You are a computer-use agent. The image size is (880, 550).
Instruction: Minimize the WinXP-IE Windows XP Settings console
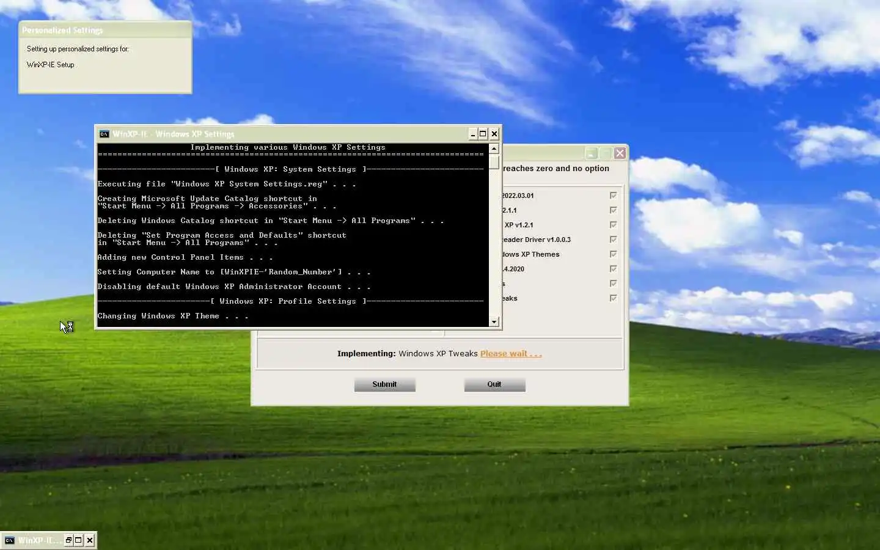[x=472, y=134]
